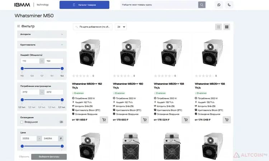Image resolution: width=269 pixels, height=161 pixels.
Task: Click the phone call icon in header
Action: pyautogui.click(x=229, y=5)
